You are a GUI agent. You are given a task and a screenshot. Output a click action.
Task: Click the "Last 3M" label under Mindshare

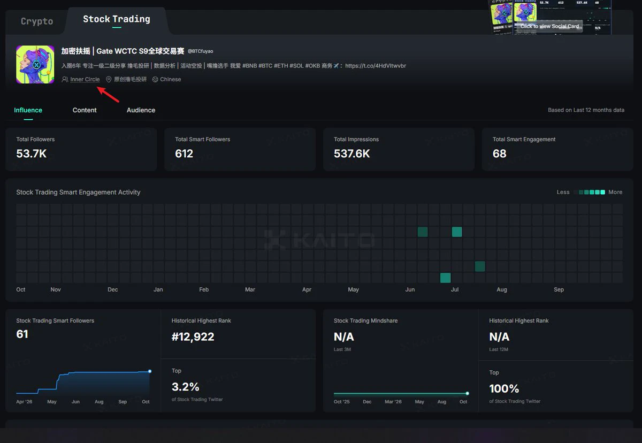(x=342, y=349)
